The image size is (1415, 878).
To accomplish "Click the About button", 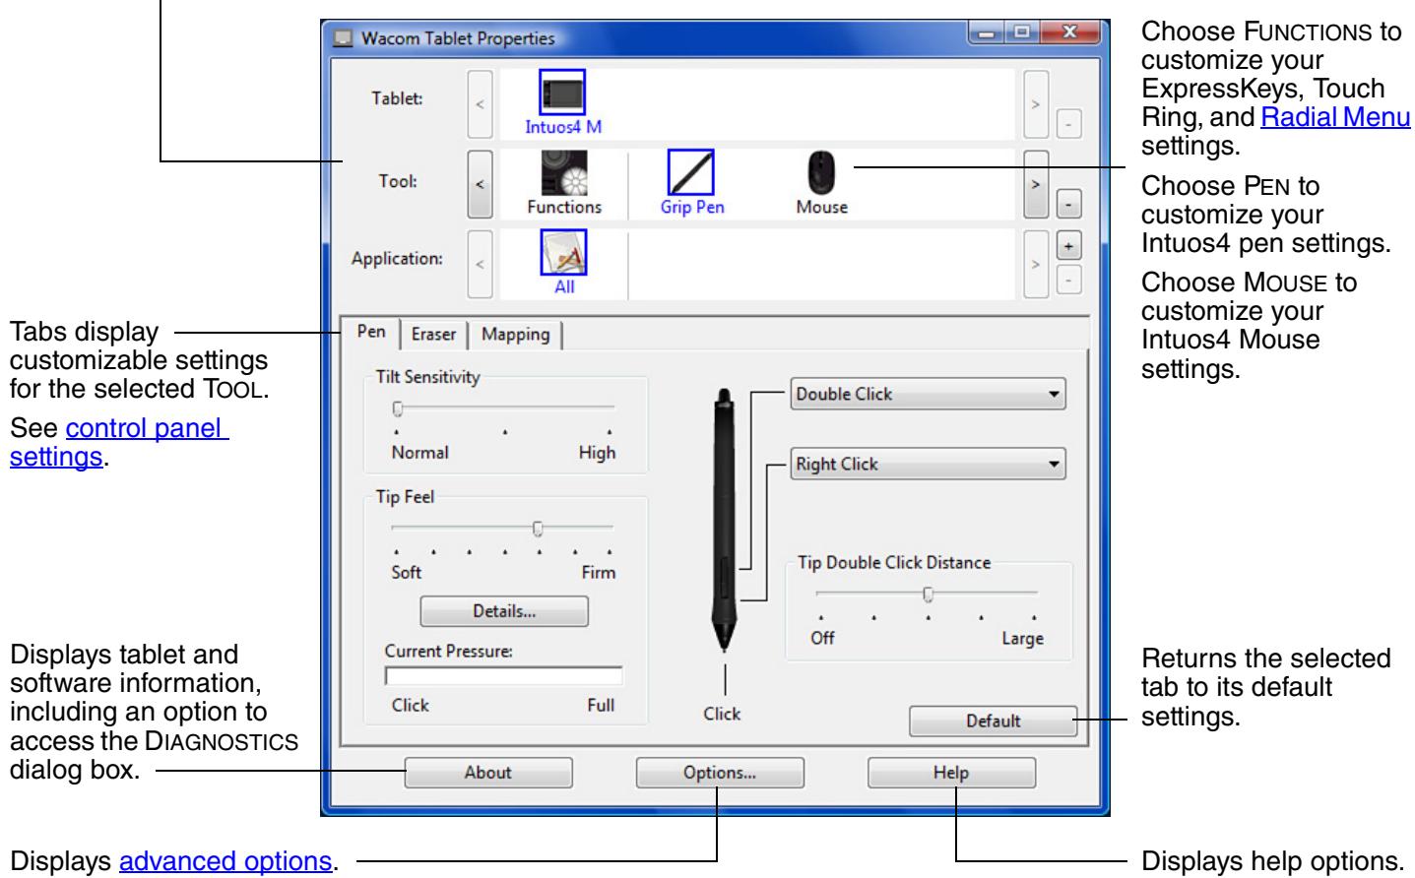I will pos(487,773).
